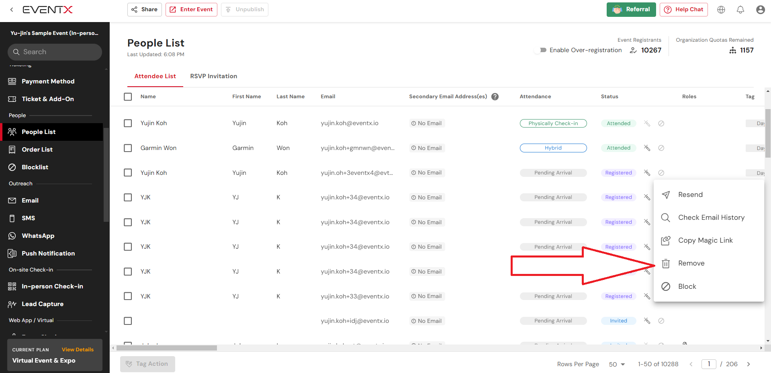771x373 pixels.
Task: Open Help Chat
Action: 684,10
